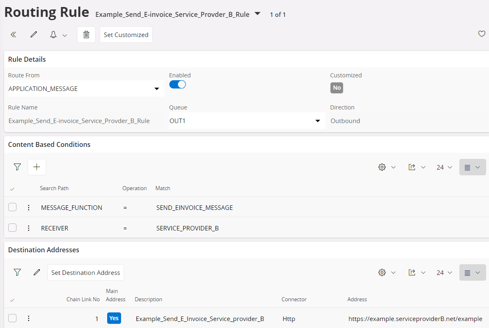The width and height of the screenshot is (489, 328).
Task: Add a new content based condition
Action: point(37,167)
